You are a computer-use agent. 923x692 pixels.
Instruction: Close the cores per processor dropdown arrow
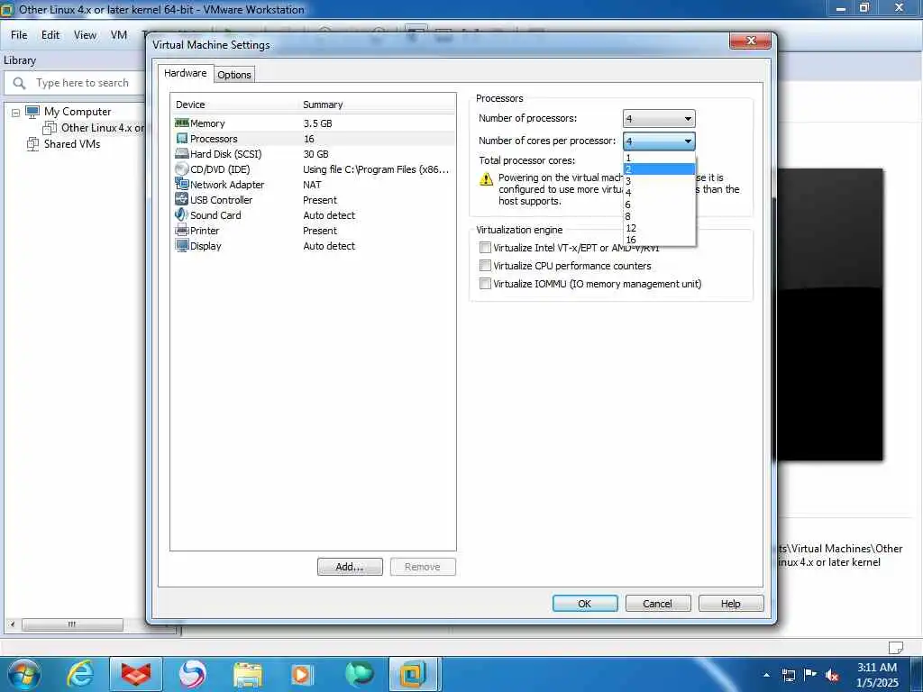(x=688, y=141)
